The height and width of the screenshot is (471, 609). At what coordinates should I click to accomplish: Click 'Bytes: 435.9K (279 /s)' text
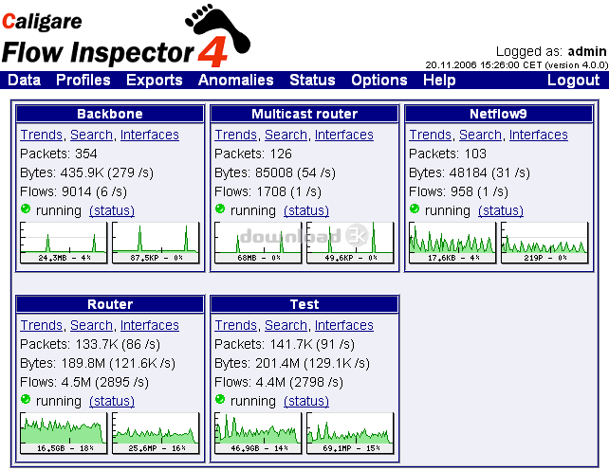pyautogui.click(x=87, y=172)
